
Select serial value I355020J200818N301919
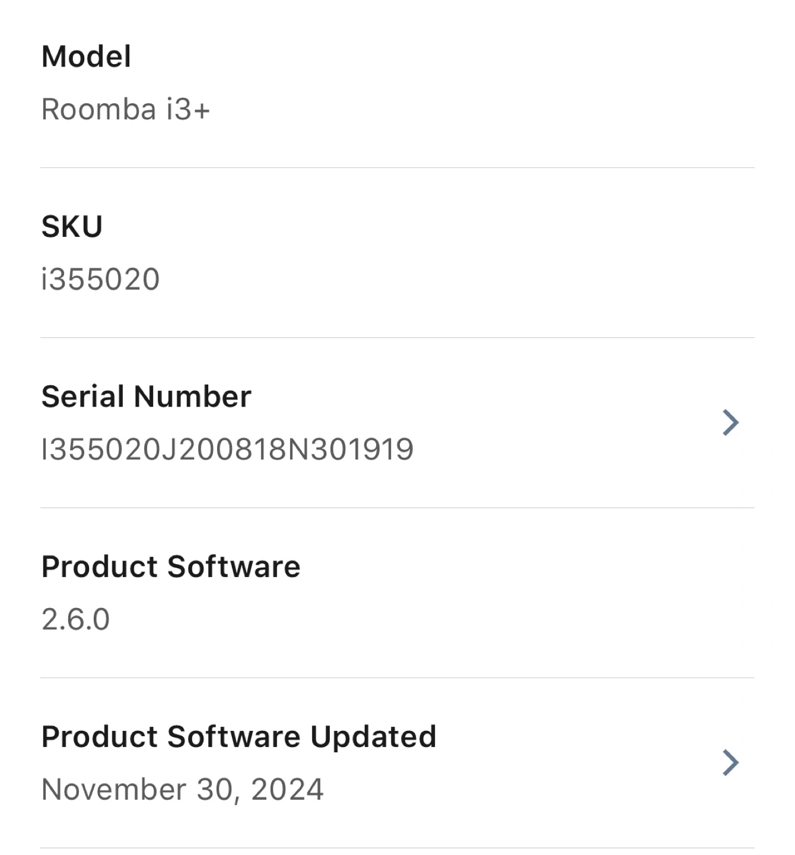[227, 449]
